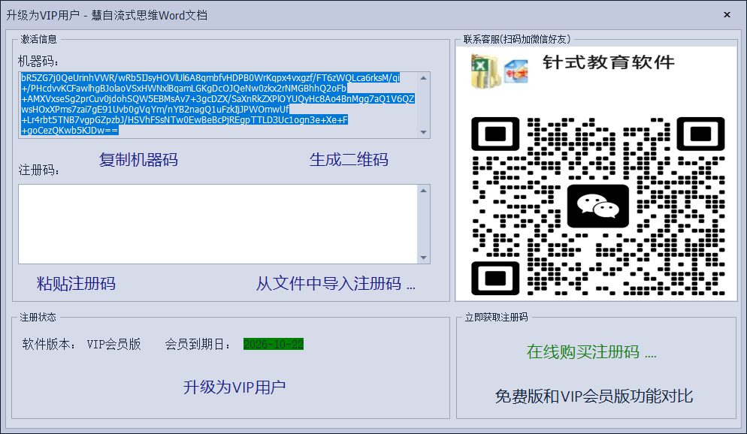Screen dimensions: 747x434
Task: Click the down arrow on machine code scrollbar
Action: pos(425,134)
